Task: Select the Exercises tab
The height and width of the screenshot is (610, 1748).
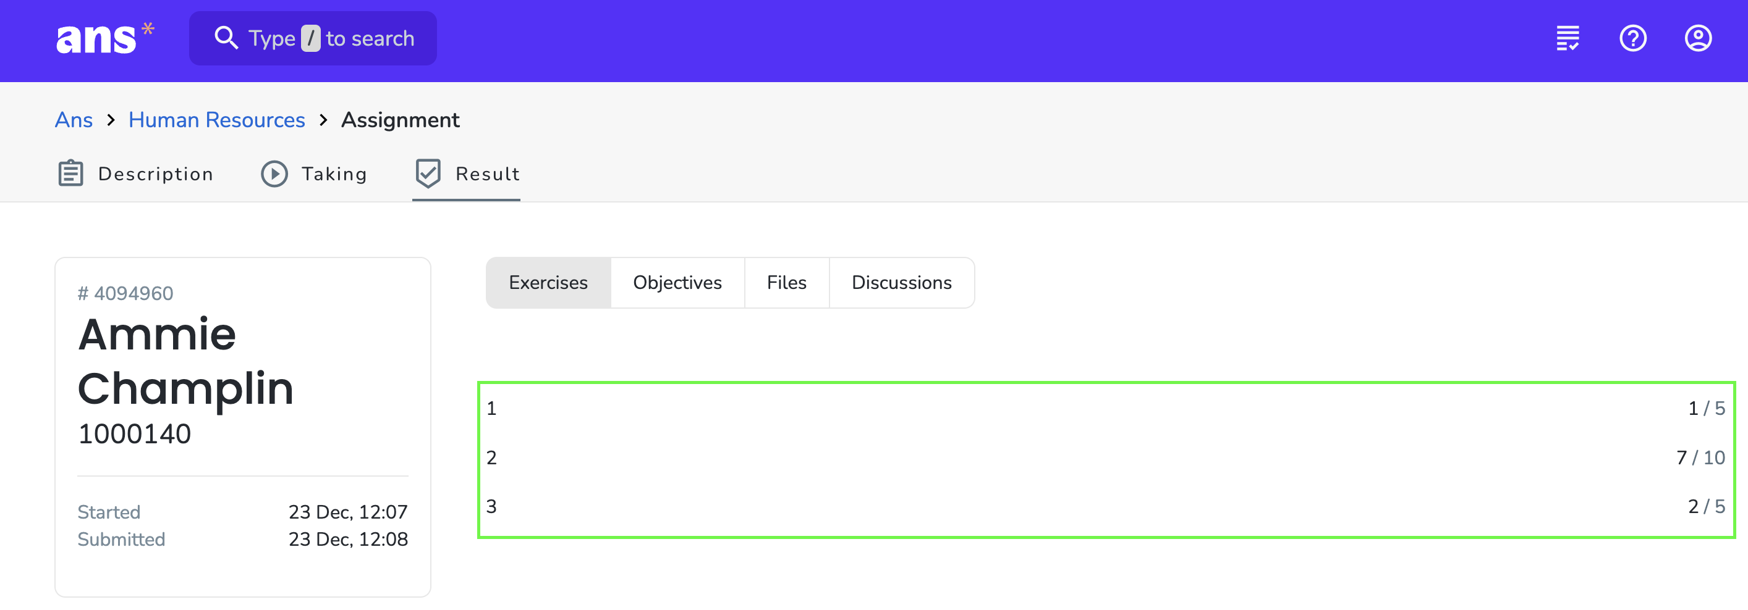Action: tap(548, 283)
